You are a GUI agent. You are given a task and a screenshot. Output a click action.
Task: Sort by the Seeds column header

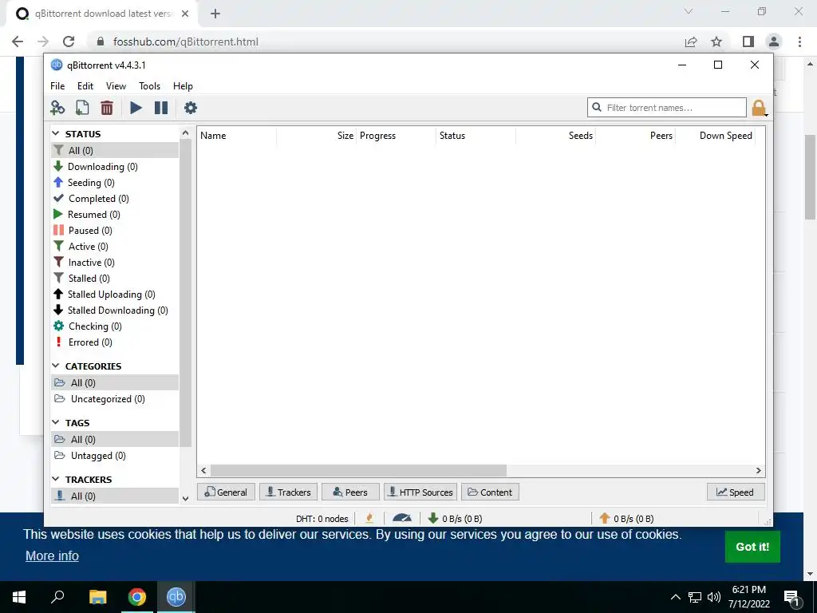[x=556, y=136]
